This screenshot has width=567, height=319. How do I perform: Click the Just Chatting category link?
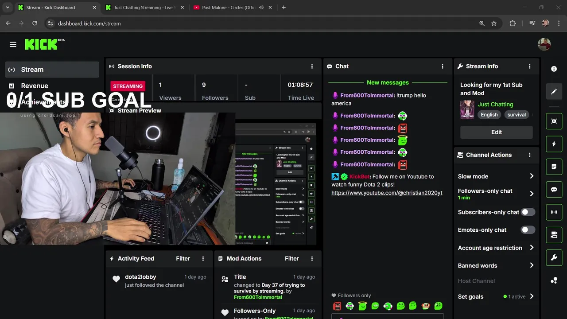click(495, 105)
